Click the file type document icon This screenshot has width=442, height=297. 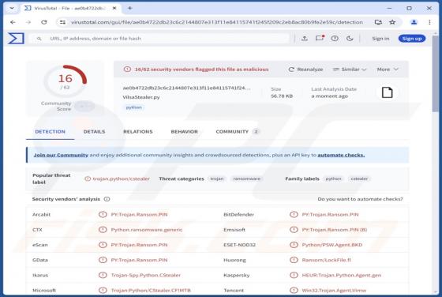(387, 92)
